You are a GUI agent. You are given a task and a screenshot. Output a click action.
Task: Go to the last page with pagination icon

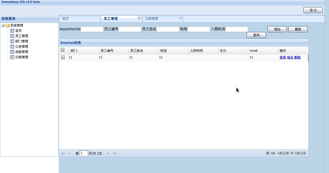pyautogui.click(x=115, y=153)
